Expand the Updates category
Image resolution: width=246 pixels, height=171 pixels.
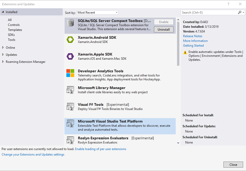3,55
